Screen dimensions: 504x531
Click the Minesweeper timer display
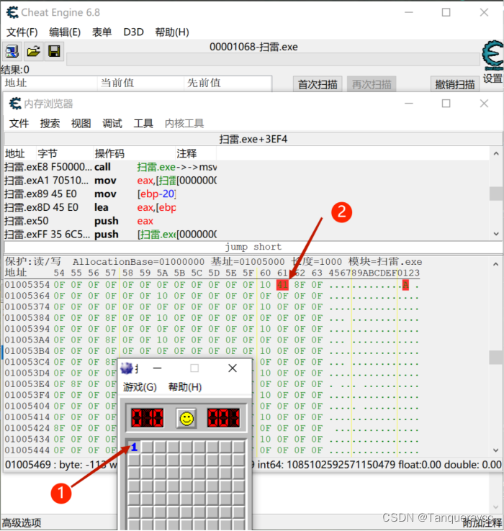(x=223, y=418)
